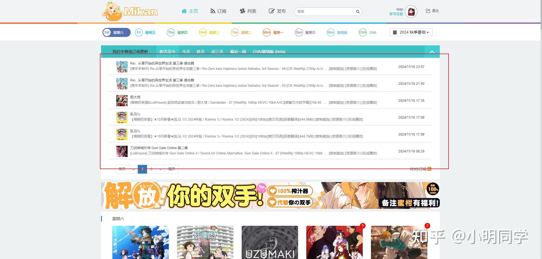This screenshot has height=259, width=542.
Task: Collapse the subscription updates panel via chevron
Action: [x=432, y=52]
